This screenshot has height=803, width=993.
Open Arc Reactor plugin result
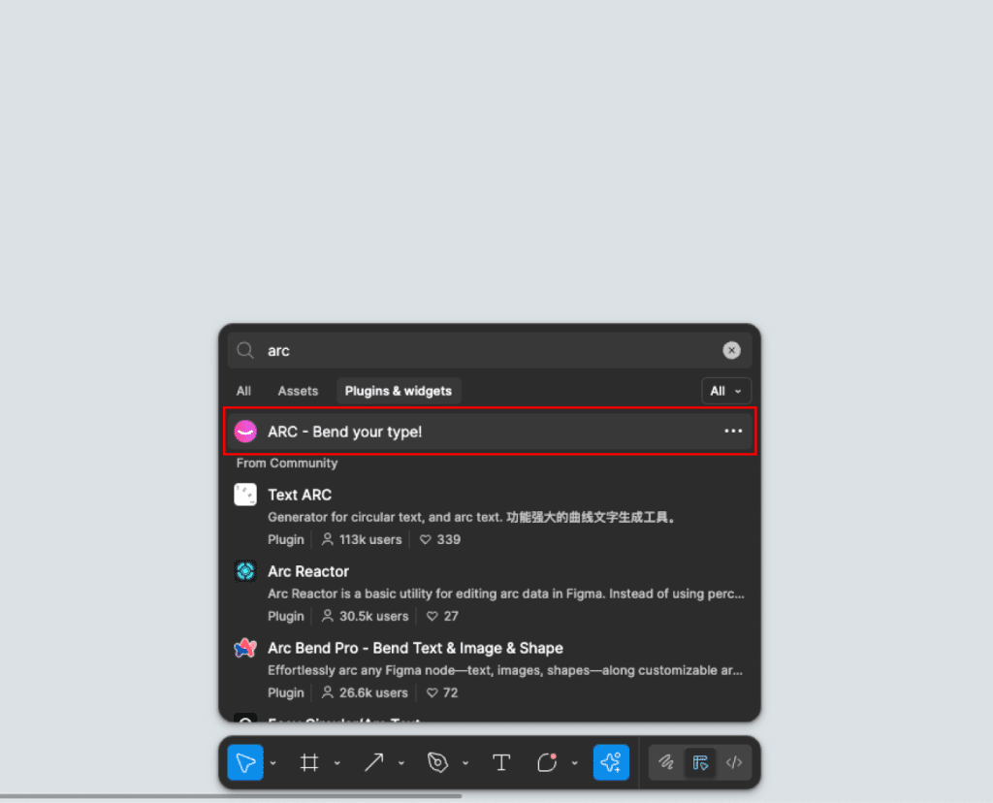pyautogui.click(x=490, y=594)
